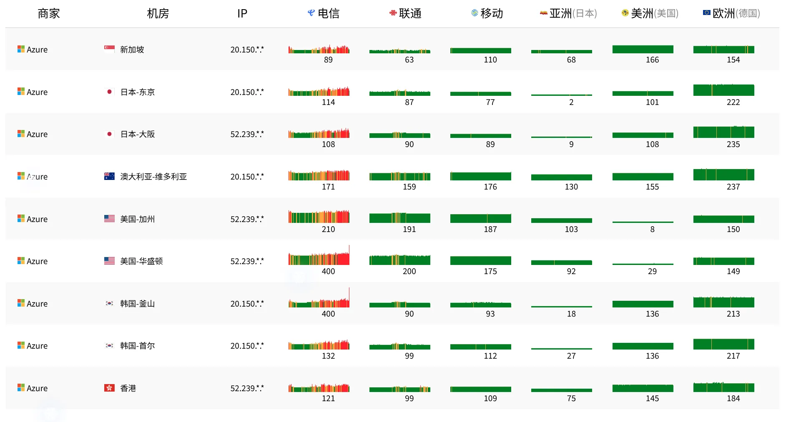Click the Japan flag beside 日本-东京

pos(109,92)
